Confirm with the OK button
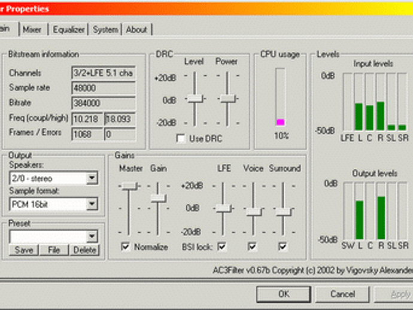413x310 pixels. [x=284, y=294]
